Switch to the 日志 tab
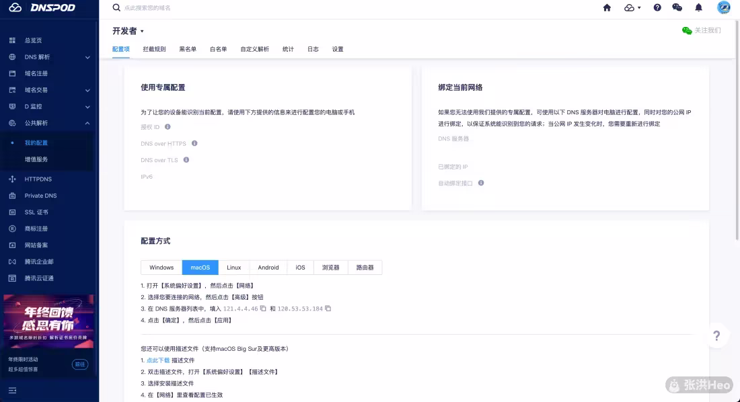This screenshot has width=740, height=402. [x=313, y=49]
